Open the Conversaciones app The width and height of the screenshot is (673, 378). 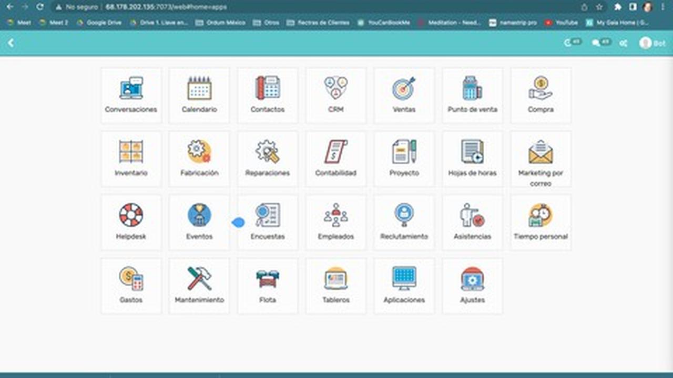[x=131, y=95]
